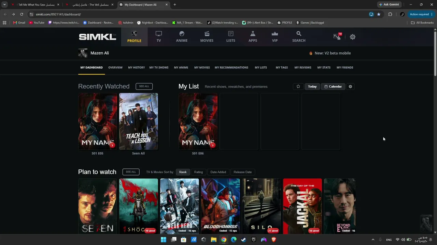The image size is (437, 245).
Task: Open the Bloodhounds poster in Plan to watch
Action: pyautogui.click(x=221, y=206)
